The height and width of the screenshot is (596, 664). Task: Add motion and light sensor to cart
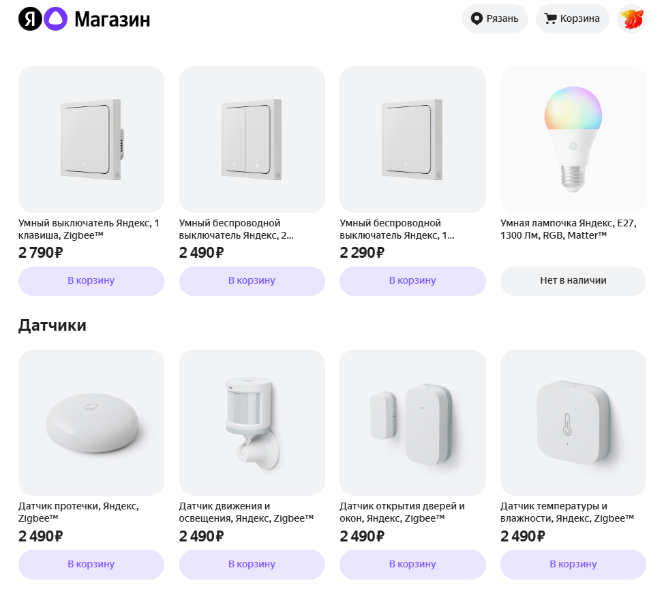[252, 565]
